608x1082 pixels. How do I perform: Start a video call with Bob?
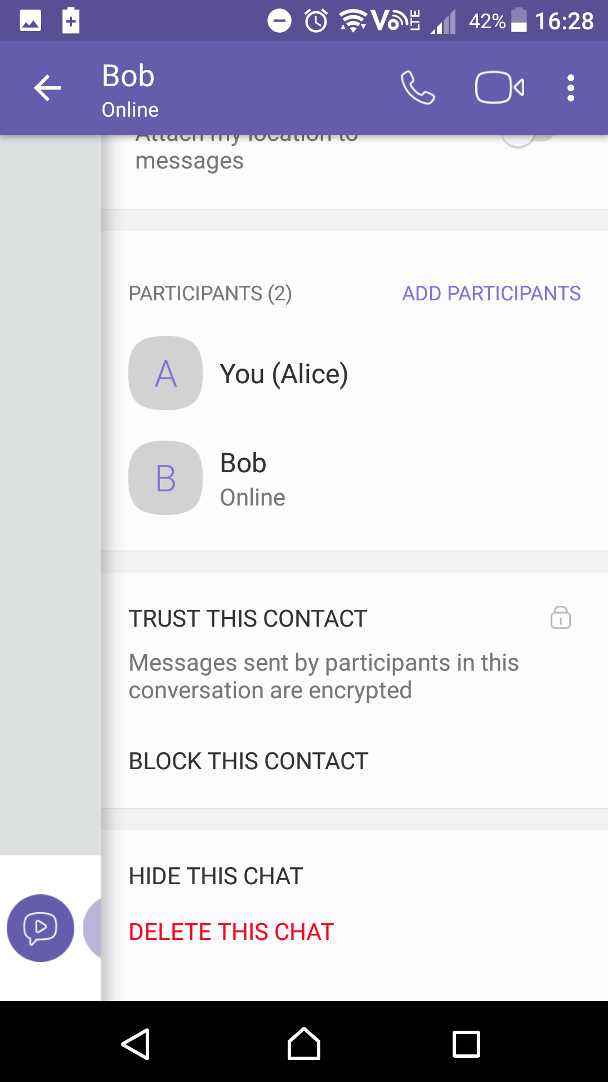(499, 88)
